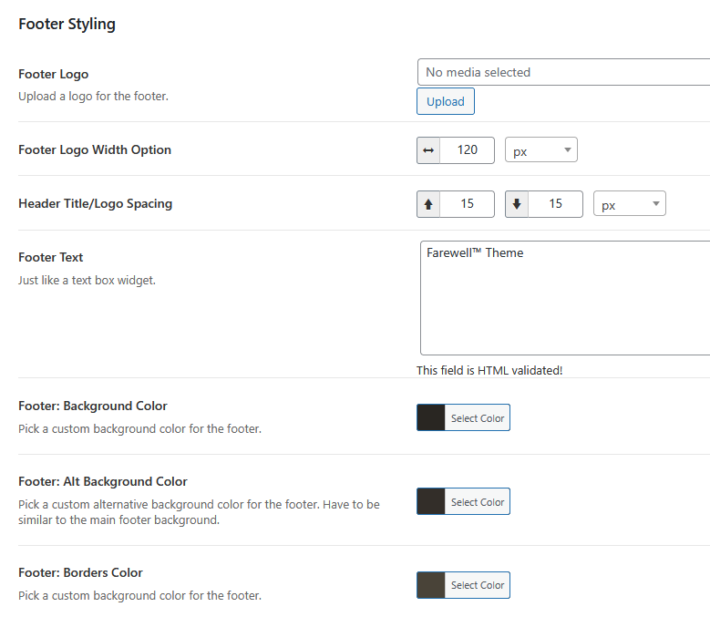Click the Footer Background Color swatch
710x617 pixels.
coord(431,418)
